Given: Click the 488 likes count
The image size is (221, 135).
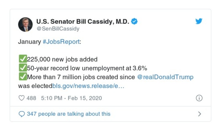Looking at the screenshot, I should coord(31,98).
